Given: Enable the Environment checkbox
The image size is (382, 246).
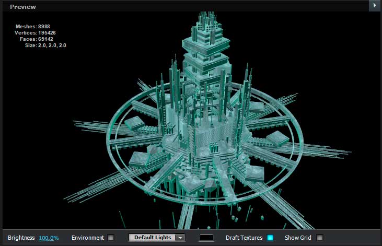Looking at the screenshot, I should (111, 238).
